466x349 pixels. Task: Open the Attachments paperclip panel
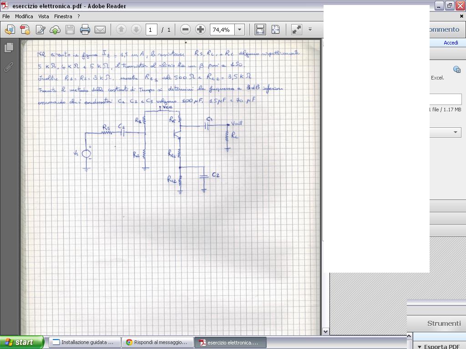9,67
